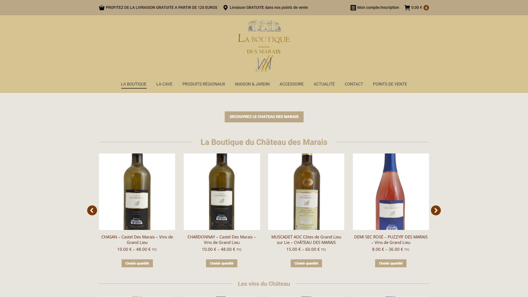
Task: Choose quantity for the Muscadet AOC
Action: pos(306,263)
